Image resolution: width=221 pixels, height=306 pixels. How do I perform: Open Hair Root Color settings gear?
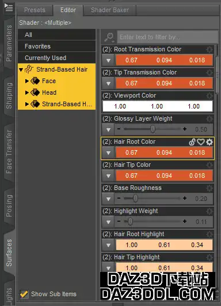[x=209, y=142]
